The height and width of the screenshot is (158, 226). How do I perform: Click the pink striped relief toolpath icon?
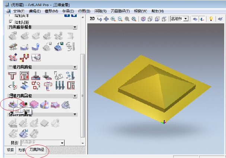(x=34, y=104)
